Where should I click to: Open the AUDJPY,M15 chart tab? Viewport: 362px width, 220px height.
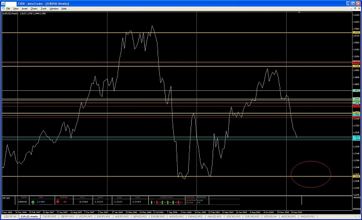tap(122, 217)
